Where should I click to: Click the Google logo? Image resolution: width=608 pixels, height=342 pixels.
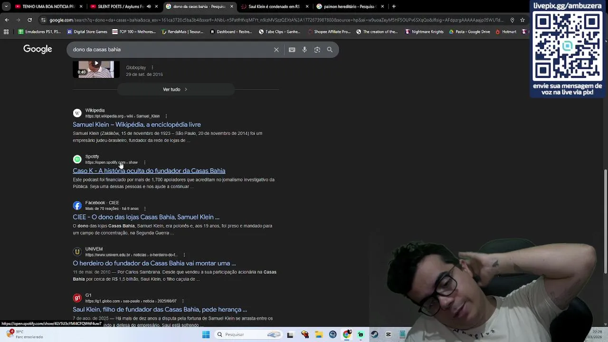38,49
